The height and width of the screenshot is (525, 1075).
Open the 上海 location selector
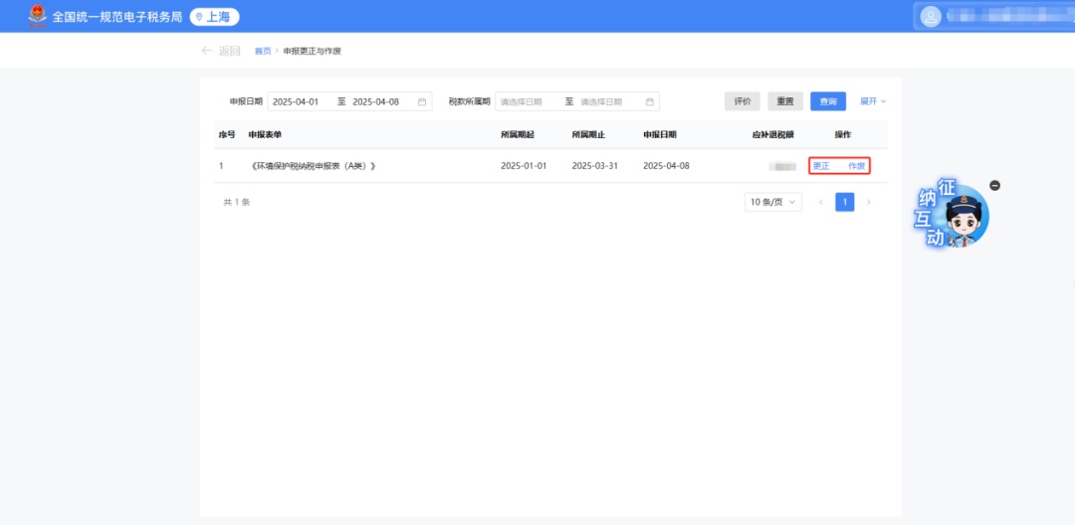click(x=215, y=17)
